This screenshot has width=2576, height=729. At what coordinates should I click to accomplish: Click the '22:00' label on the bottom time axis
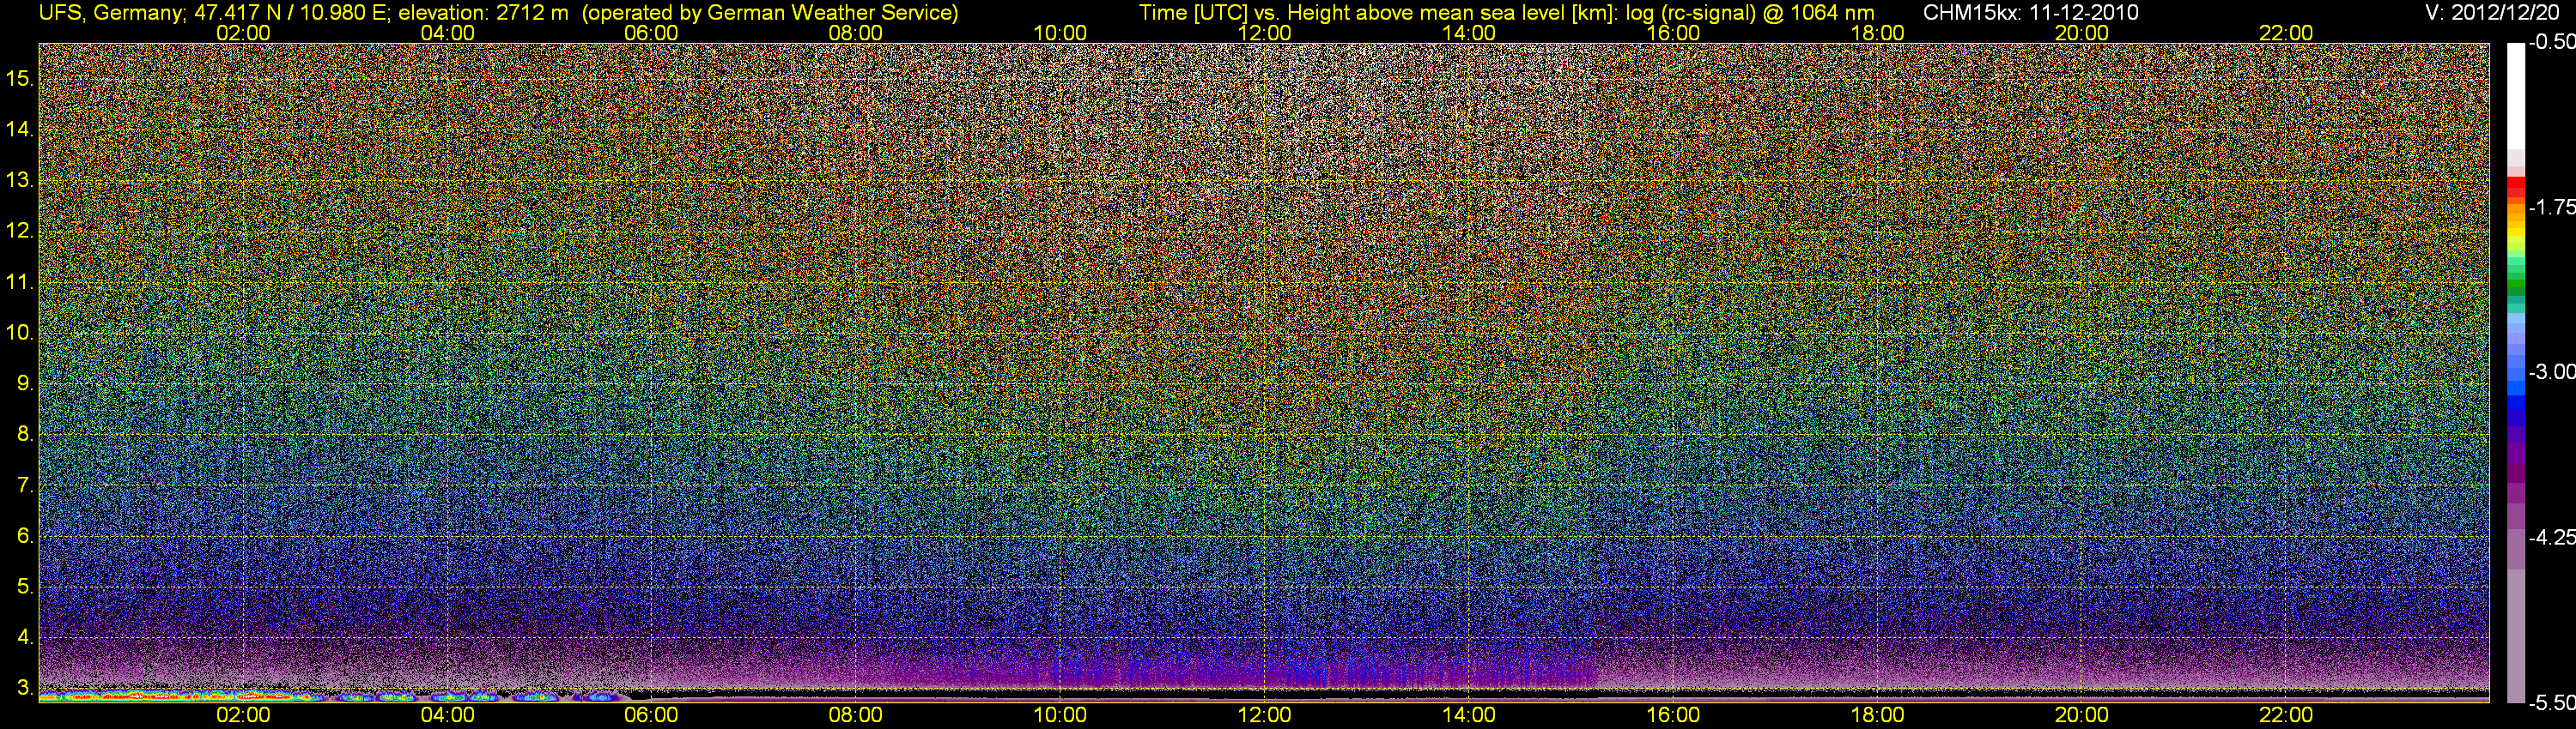tap(2286, 715)
